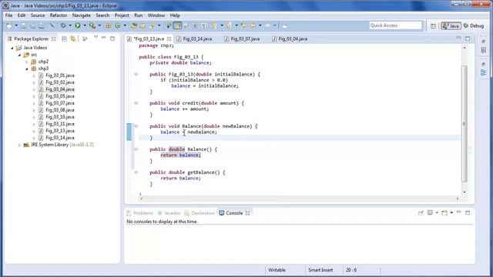Click the Pin Console icon
This screenshot has height=277, width=493.
[x=421, y=213]
